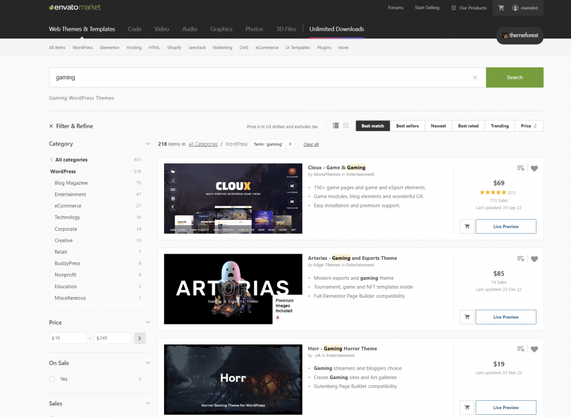571x417 pixels.
Task: Open the Start Selling link
Action: tap(427, 8)
